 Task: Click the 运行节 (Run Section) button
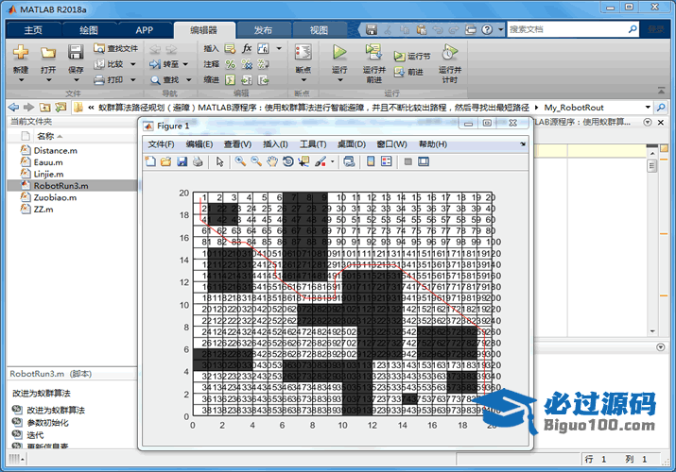(x=413, y=57)
